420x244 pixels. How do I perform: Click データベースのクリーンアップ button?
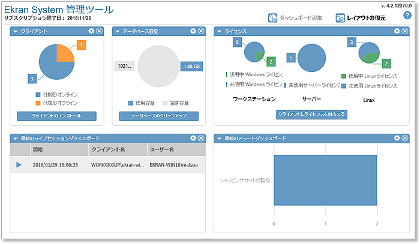coord(159,116)
